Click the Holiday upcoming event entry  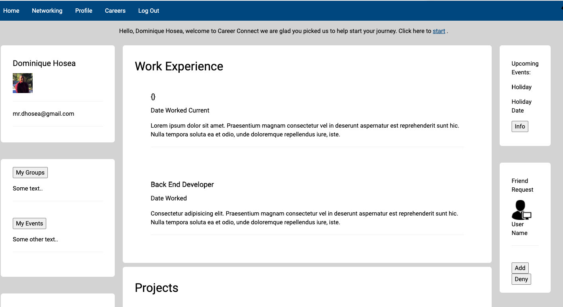(522, 87)
